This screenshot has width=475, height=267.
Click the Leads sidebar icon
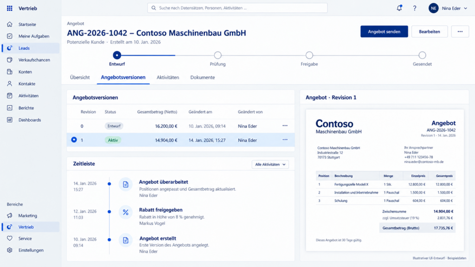(x=10, y=48)
